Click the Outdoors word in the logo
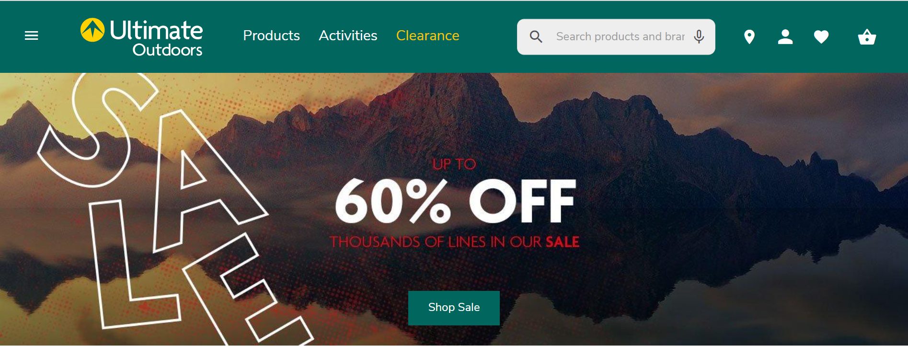This screenshot has height=346, width=908. tap(167, 50)
